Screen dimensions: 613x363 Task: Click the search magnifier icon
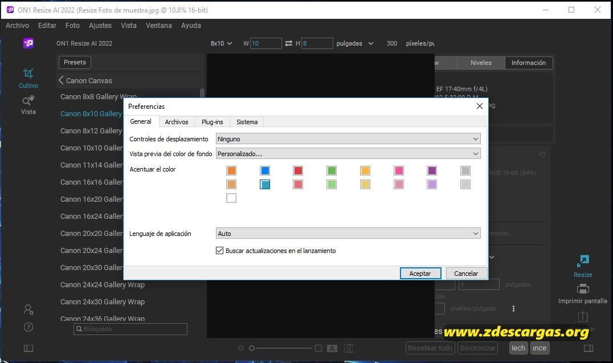[79, 329]
